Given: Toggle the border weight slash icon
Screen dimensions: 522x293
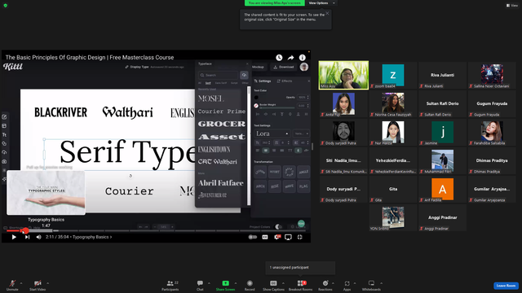Looking at the screenshot, I should (256, 106).
